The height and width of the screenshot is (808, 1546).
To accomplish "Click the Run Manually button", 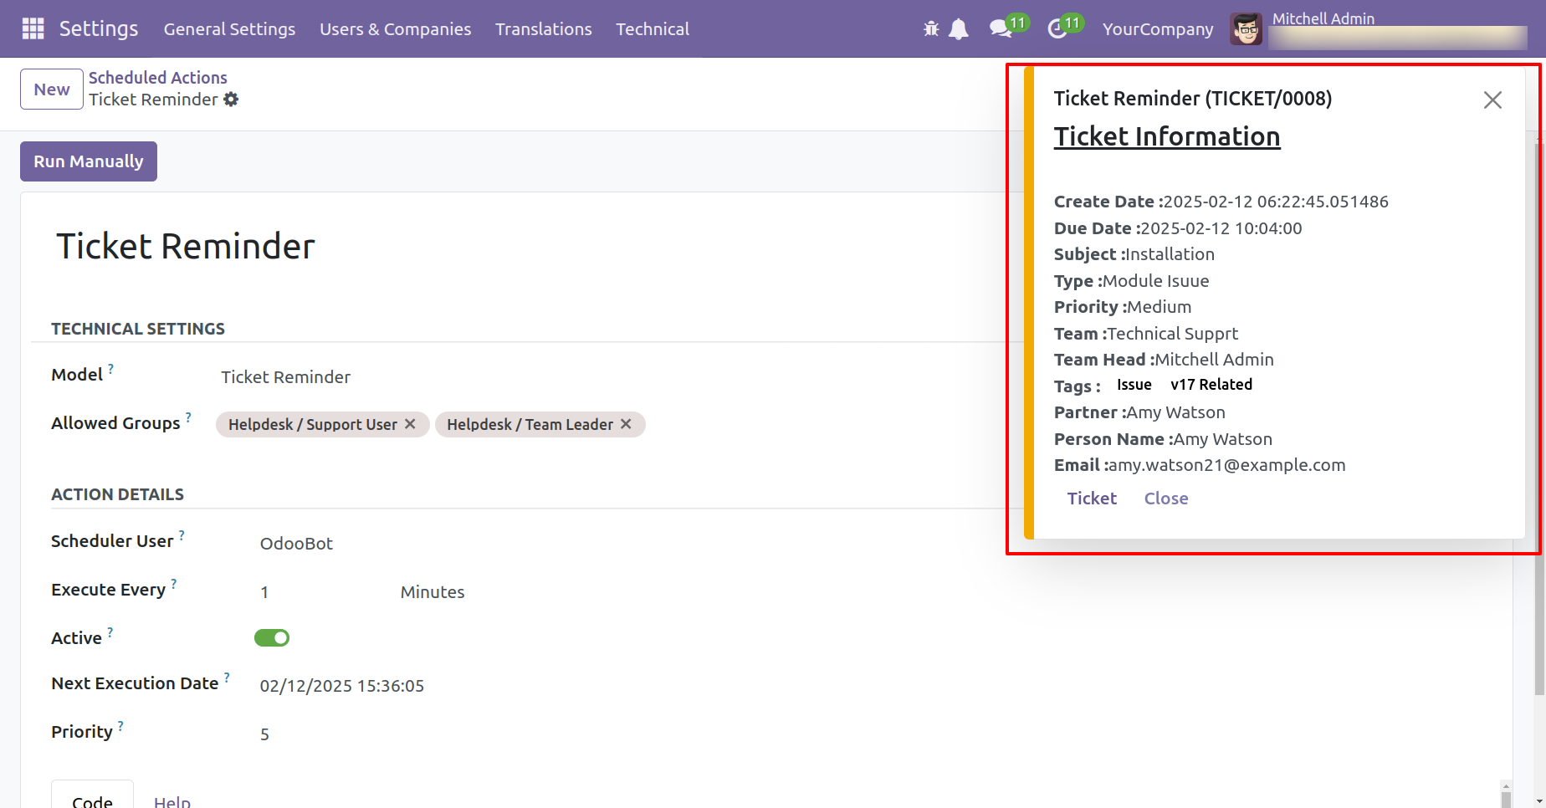I will [x=89, y=161].
